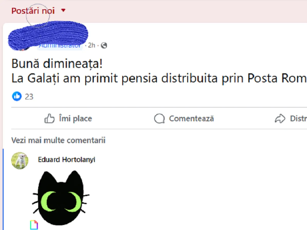Open the Eduard Hortolanyi name link
307x230 pixels.
tap(67, 160)
